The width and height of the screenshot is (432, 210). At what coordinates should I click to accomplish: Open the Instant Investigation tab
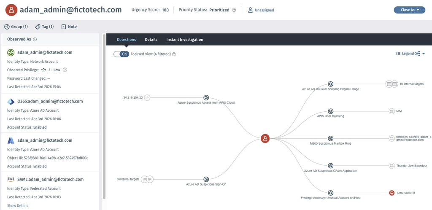[x=185, y=39]
